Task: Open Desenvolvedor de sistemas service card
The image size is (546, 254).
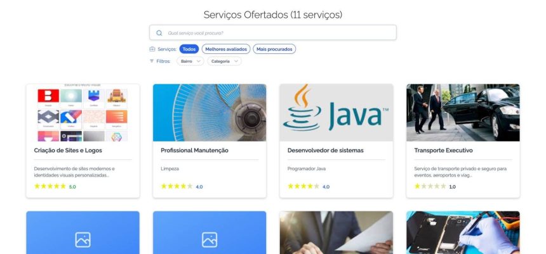Action: pyautogui.click(x=336, y=141)
